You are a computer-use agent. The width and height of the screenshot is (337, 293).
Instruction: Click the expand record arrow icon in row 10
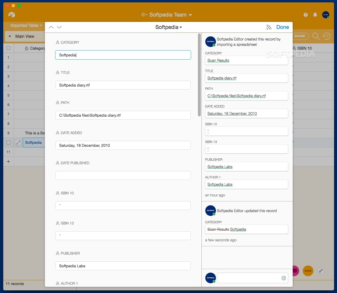pos(18,143)
